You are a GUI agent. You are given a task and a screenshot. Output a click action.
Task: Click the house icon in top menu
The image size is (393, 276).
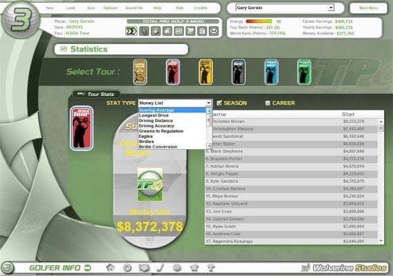[x=167, y=31]
